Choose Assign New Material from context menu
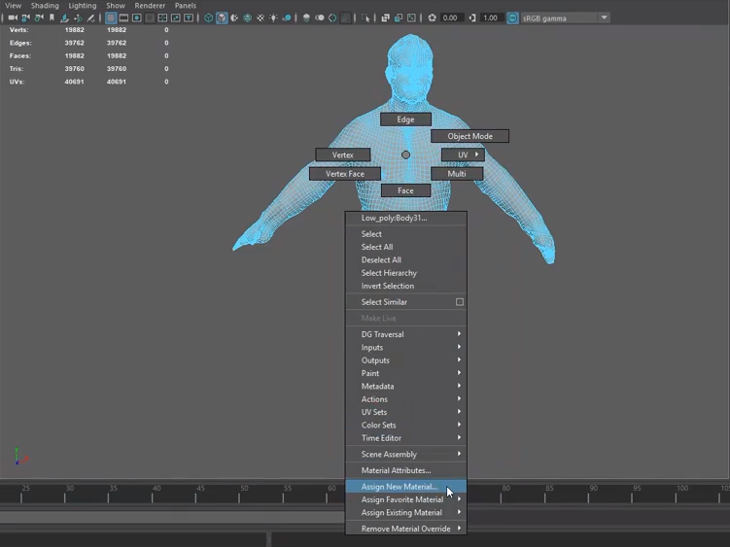The height and width of the screenshot is (547, 730). click(399, 487)
